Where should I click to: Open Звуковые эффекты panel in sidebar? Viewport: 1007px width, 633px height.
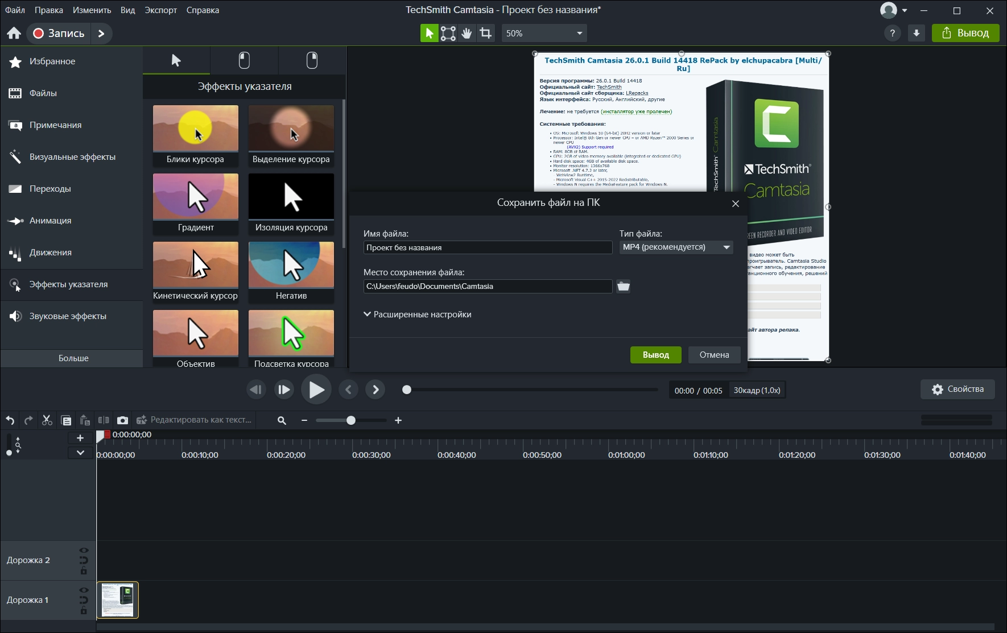72,316
